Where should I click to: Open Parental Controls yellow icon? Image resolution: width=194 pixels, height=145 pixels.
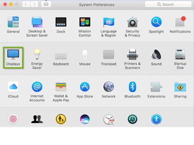[61, 119]
